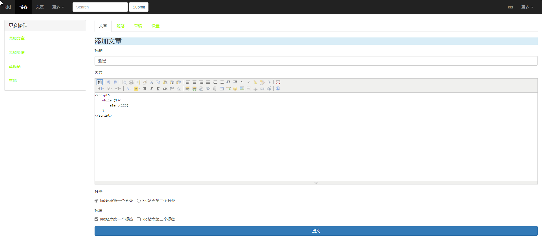
Task: Insert multiple images
Action: (x=194, y=89)
